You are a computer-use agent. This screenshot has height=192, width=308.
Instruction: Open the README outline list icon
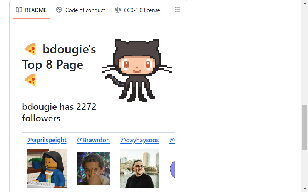pos(177,10)
